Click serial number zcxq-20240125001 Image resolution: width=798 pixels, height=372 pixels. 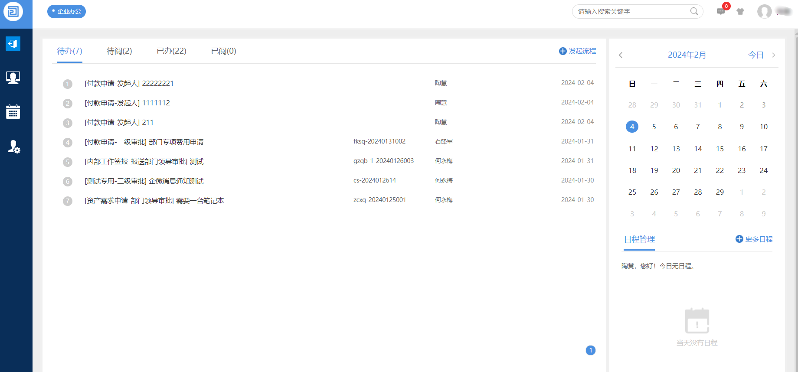pyautogui.click(x=379, y=200)
